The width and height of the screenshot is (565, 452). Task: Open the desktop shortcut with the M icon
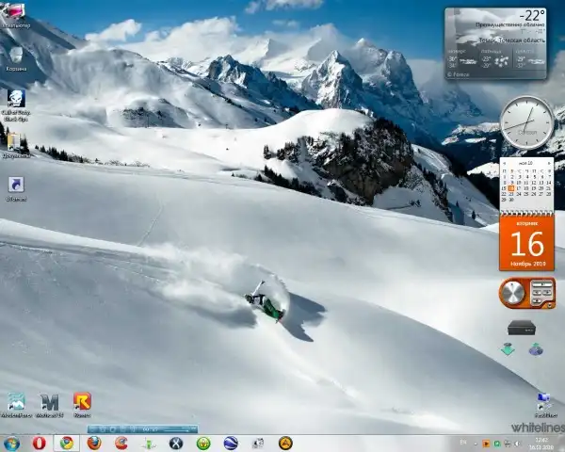pyautogui.click(x=50, y=403)
